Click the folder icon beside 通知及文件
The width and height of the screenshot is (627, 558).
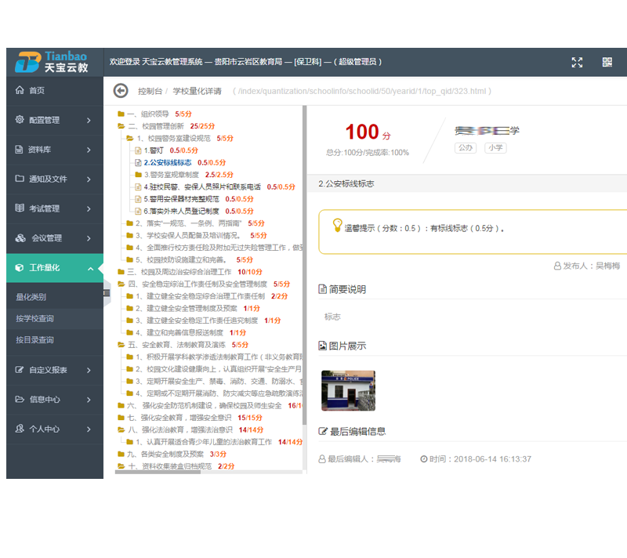tap(20, 178)
